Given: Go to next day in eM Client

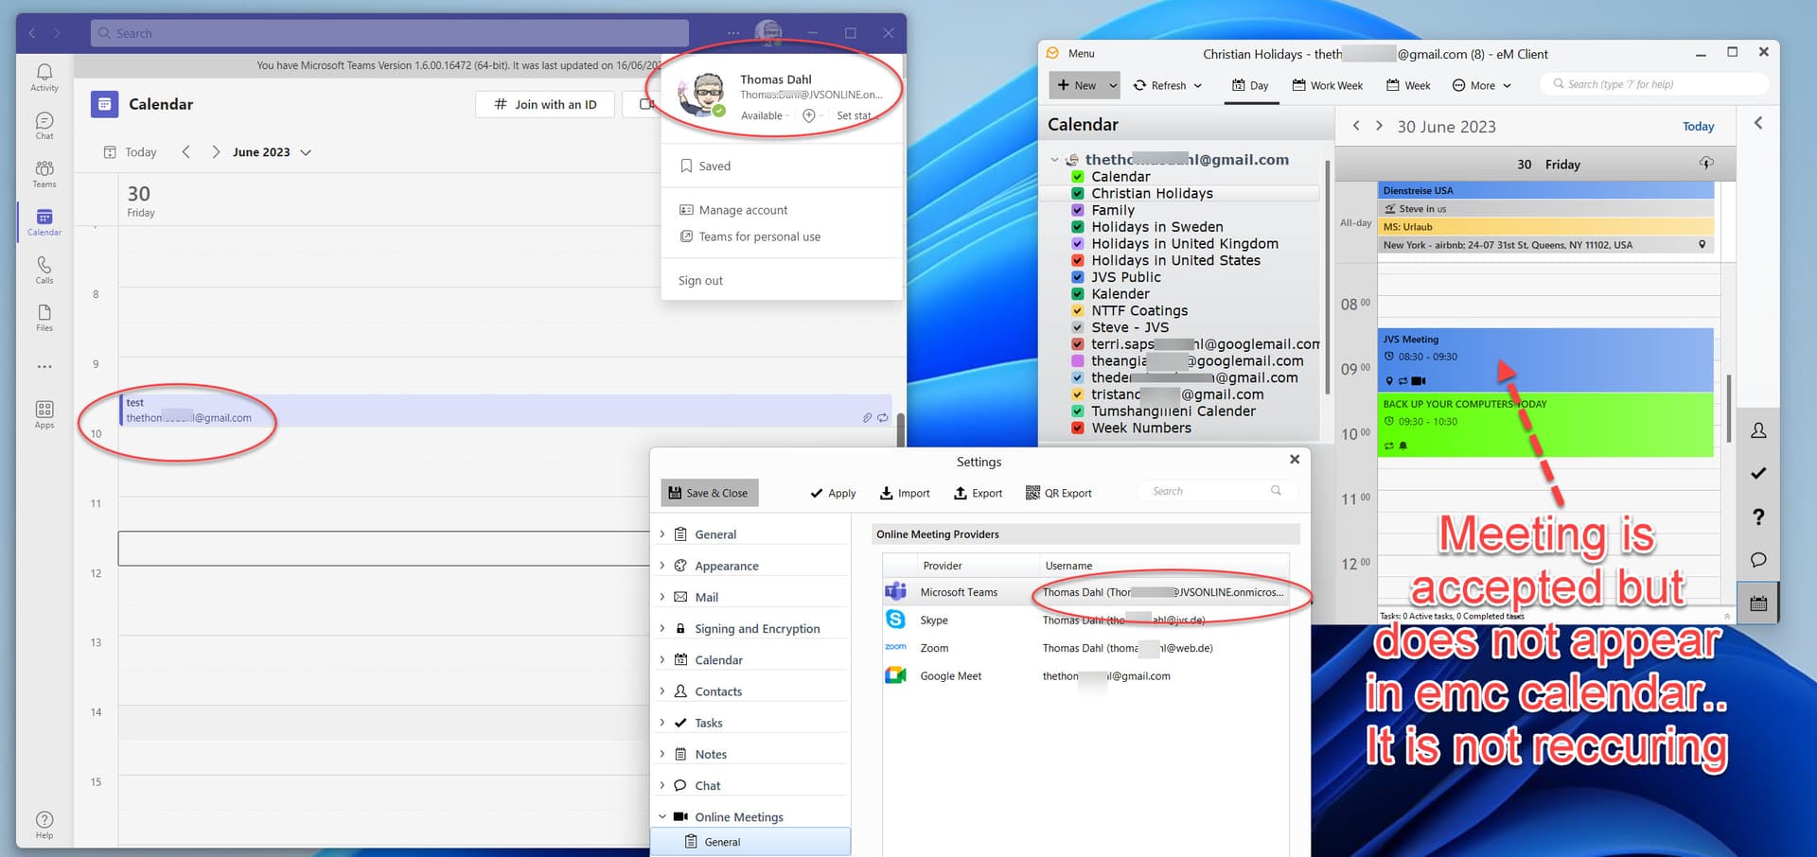Looking at the screenshot, I should tap(1379, 126).
